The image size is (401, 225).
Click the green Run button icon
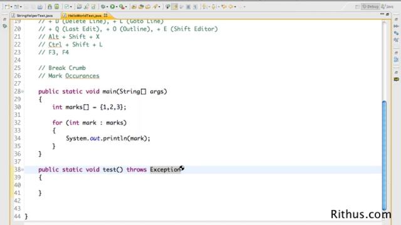[x=112, y=7]
